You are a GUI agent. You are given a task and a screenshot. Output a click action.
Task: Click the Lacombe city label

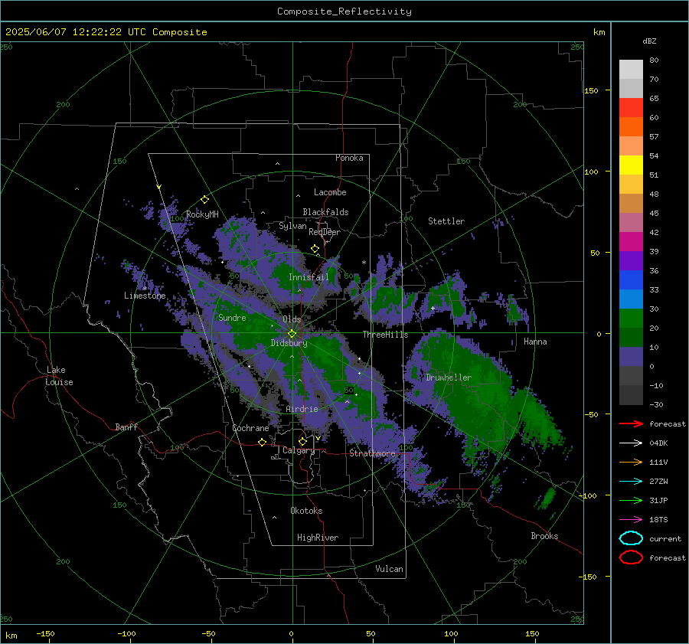point(330,192)
